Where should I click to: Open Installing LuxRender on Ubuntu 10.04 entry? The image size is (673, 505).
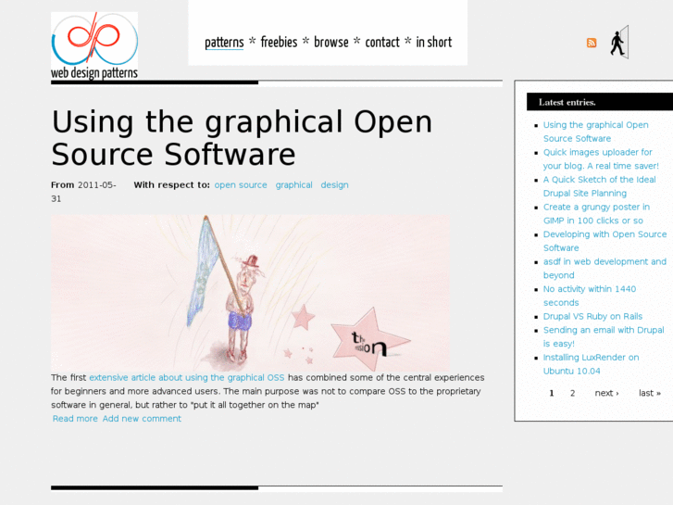[x=591, y=364]
